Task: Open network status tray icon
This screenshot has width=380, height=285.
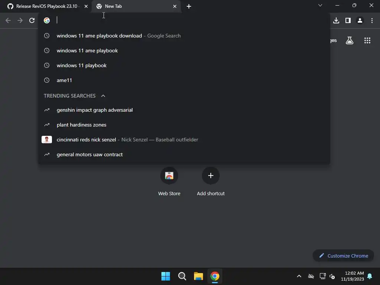Action: point(322,276)
